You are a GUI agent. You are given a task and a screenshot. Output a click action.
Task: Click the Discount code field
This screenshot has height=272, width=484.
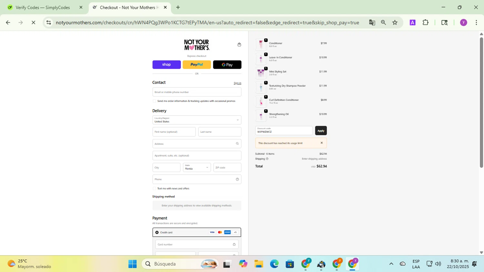click(x=284, y=130)
